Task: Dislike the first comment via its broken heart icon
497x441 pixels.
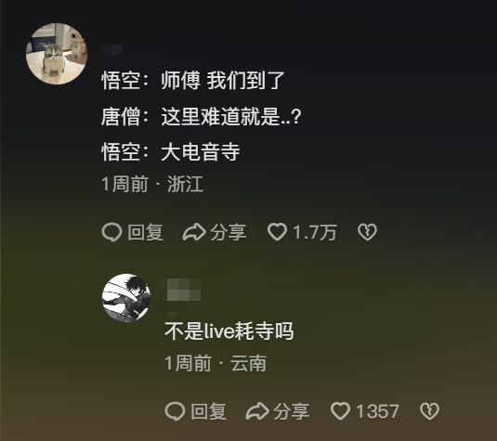Action: coord(367,232)
